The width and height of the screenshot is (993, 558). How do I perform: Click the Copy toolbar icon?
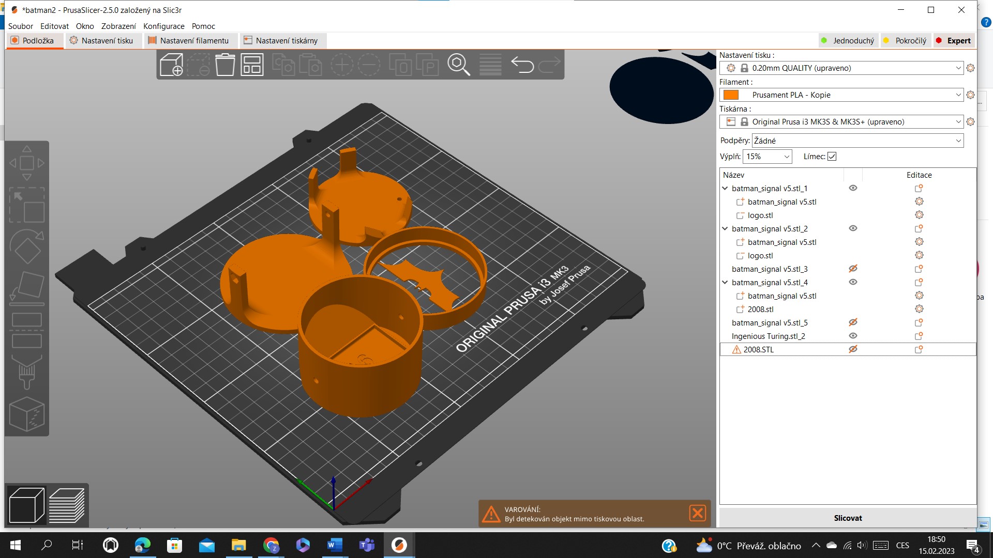283,65
